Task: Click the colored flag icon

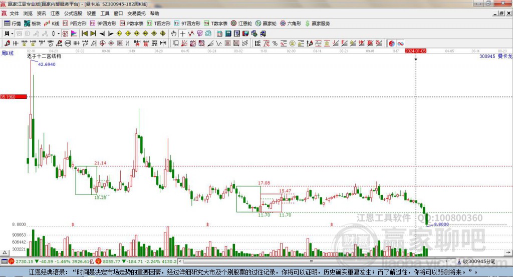Action: [74, 33]
